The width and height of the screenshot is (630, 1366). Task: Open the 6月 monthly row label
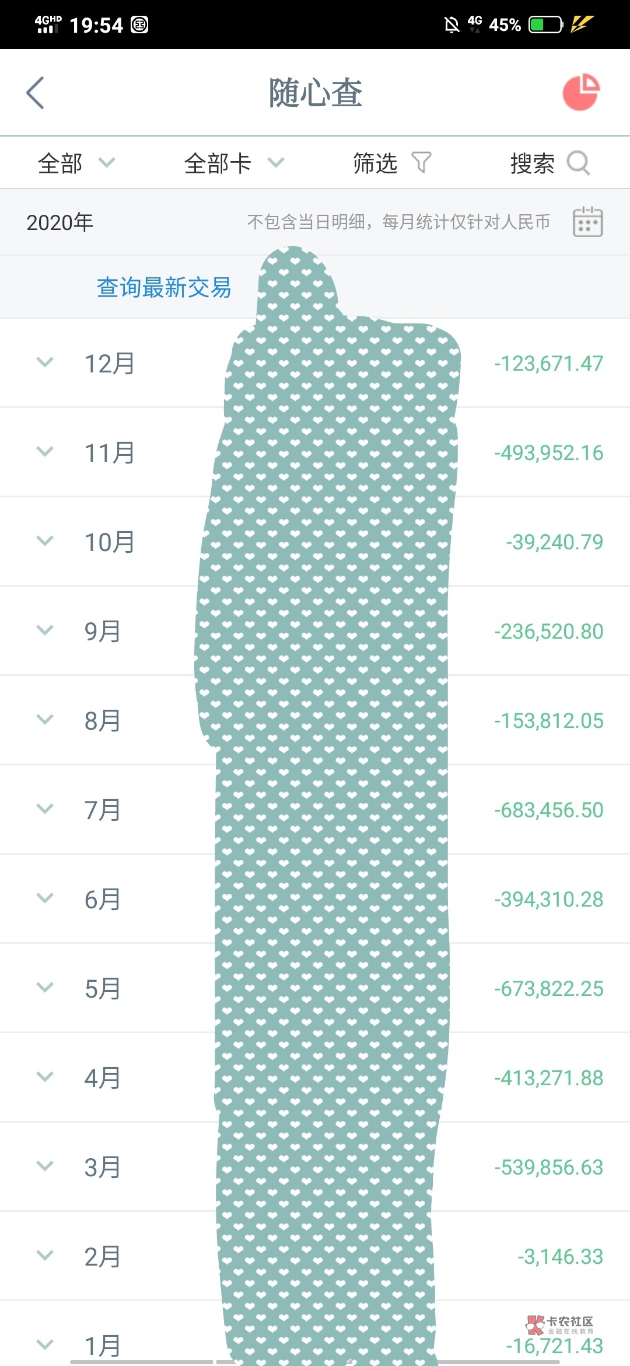click(x=103, y=899)
